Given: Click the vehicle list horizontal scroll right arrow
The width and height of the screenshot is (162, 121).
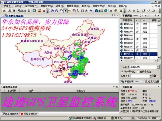Looking at the screenshot, I should pyautogui.click(x=156, y=61).
